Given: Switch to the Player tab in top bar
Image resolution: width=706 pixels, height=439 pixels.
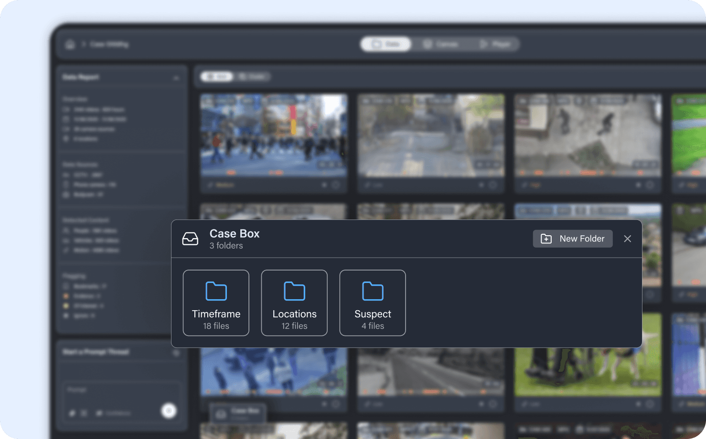Looking at the screenshot, I should pyautogui.click(x=495, y=44).
